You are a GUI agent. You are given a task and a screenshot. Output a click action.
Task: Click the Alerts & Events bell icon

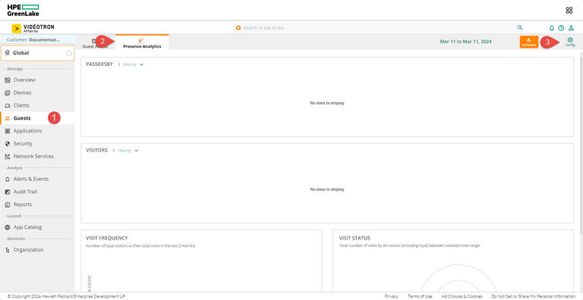click(8, 180)
